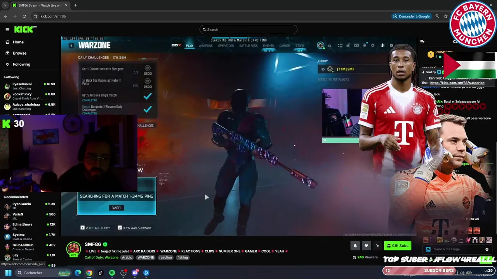Open vodkafunky's channel in Following list
Image resolution: width=497 pixels, height=279 pixels.
pyautogui.click(x=30, y=96)
